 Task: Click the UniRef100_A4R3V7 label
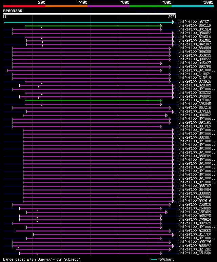195,44
